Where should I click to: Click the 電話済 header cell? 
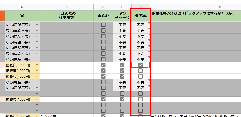click(x=103, y=16)
